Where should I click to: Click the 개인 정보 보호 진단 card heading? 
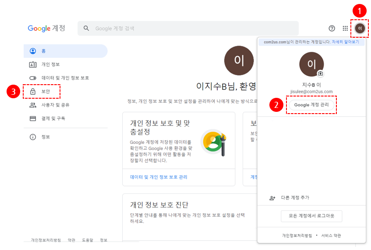159,205
